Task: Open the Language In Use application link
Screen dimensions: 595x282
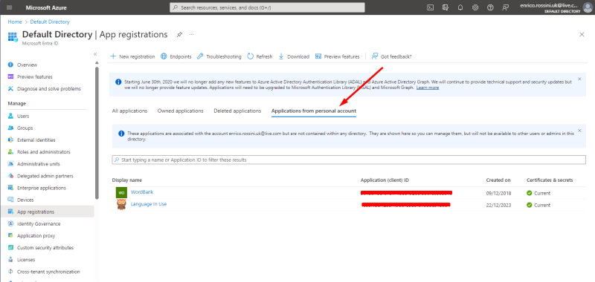Action: 149,204
